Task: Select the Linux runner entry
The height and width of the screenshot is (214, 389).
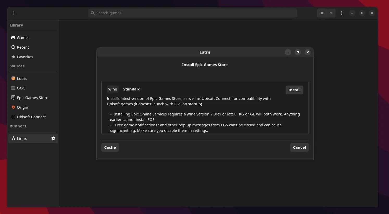Action: pyautogui.click(x=22, y=138)
